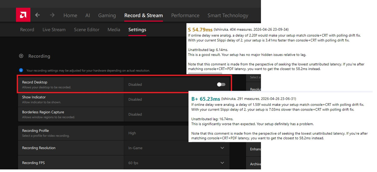Click the Recording Profile 'High' value

(132, 133)
